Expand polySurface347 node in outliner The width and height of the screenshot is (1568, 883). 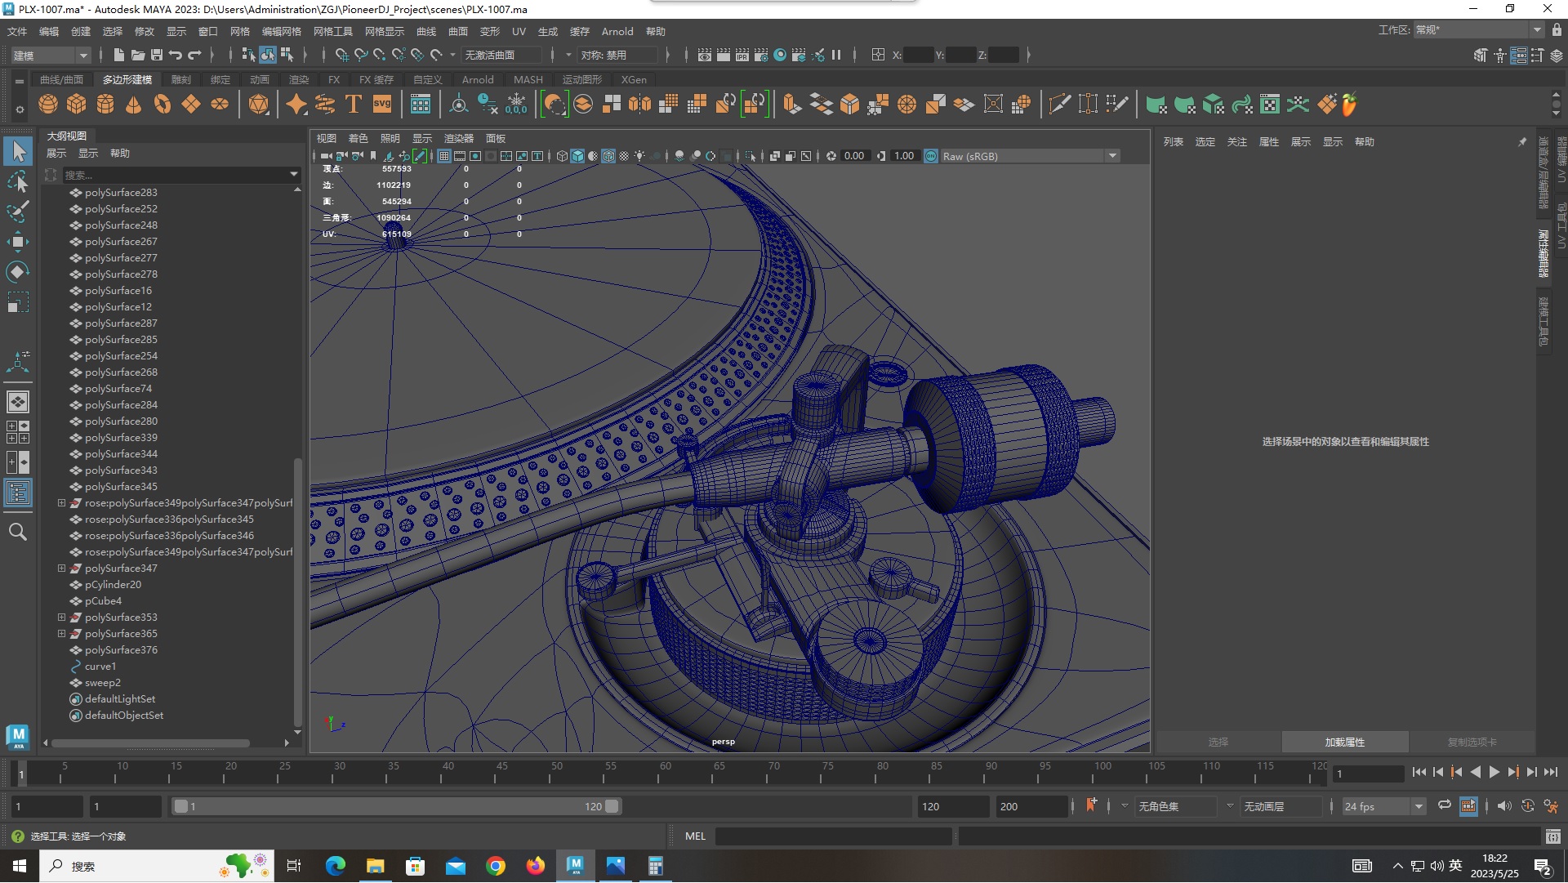point(61,569)
